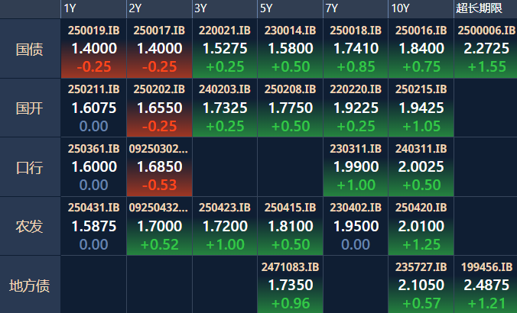Select the 地方债 row label
Image resolution: width=517 pixels, height=313 pixels.
(x=30, y=286)
